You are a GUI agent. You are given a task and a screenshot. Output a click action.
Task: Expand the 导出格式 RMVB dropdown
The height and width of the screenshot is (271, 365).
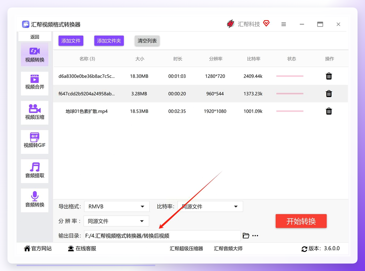pos(117,207)
